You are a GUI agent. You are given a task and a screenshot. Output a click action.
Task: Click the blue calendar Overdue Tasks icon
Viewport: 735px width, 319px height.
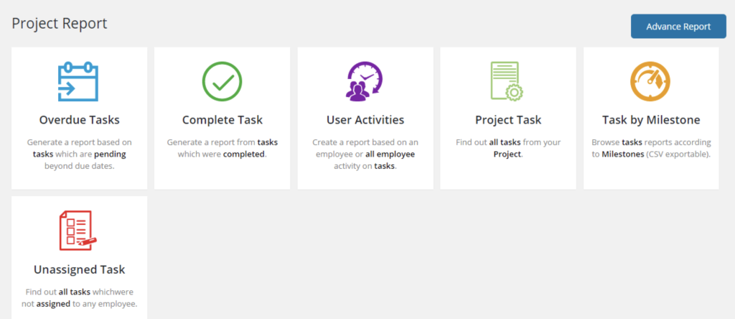pyautogui.click(x=78, y=82)
